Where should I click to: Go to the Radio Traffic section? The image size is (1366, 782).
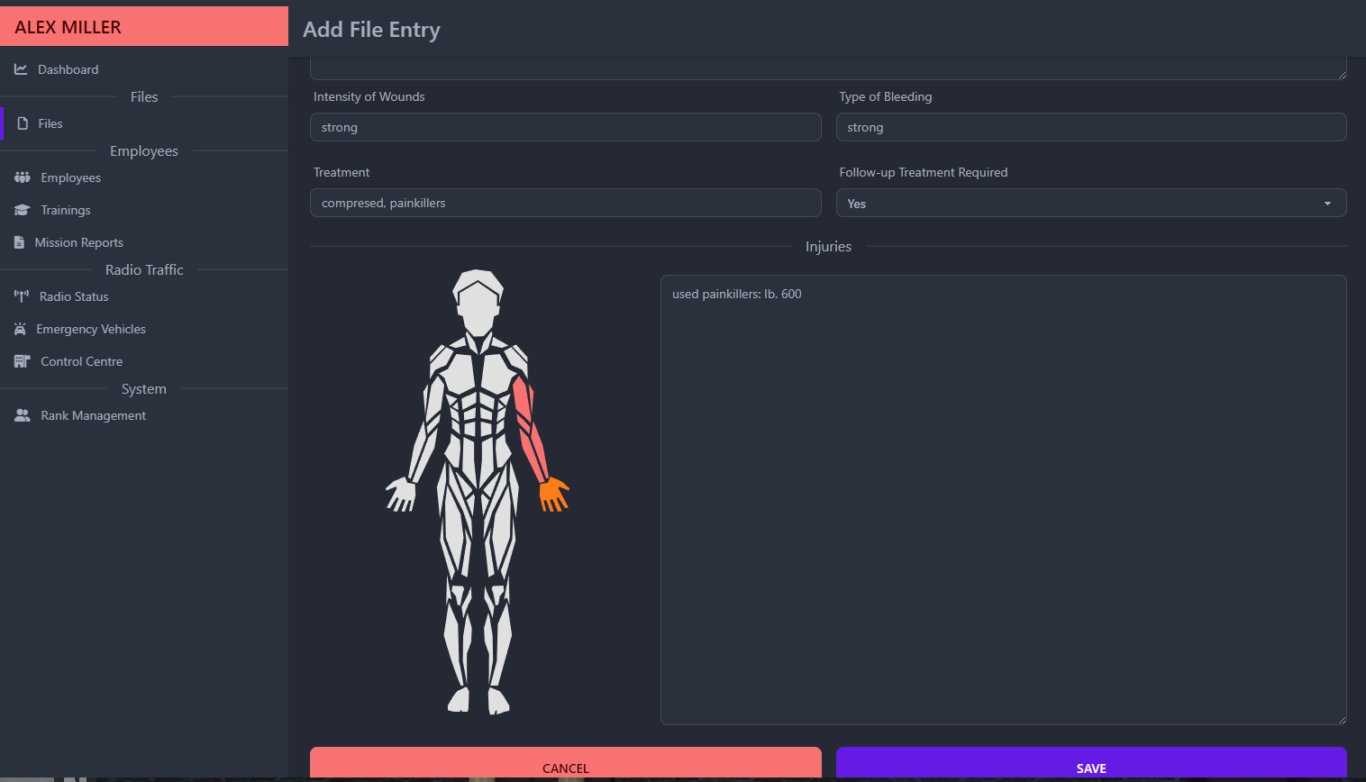tap(143, 268)
